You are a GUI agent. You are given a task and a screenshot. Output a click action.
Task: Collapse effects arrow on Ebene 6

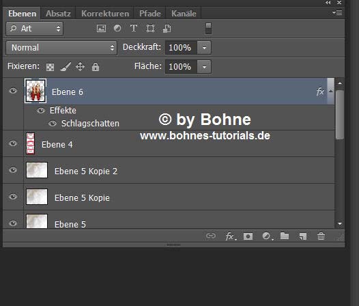330,92
